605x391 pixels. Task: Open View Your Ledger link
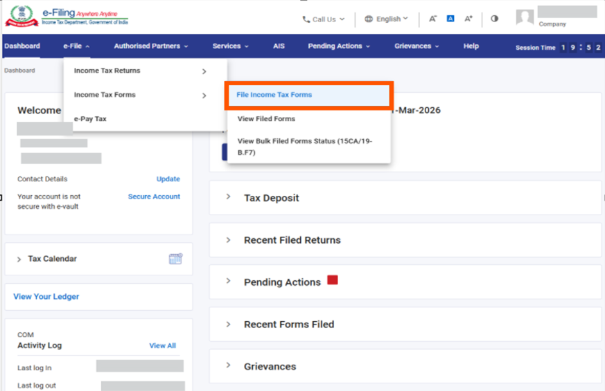tap(46, 296)
